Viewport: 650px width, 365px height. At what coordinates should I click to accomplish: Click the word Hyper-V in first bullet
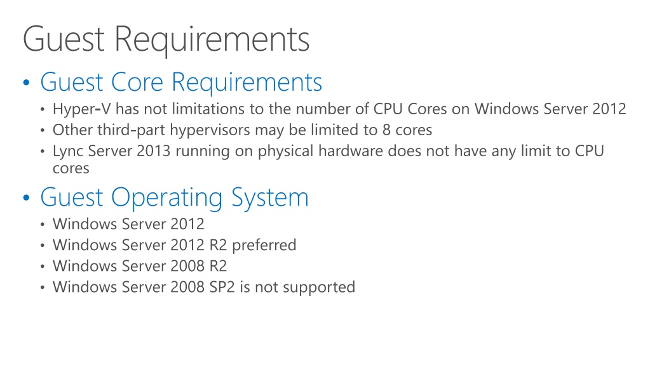(82, 109)
